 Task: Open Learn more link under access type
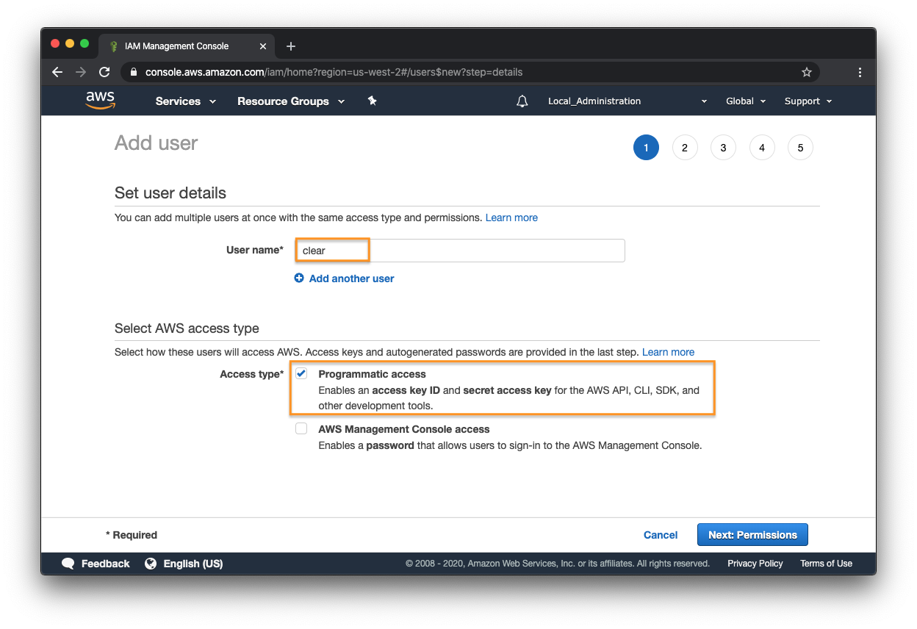668,352
